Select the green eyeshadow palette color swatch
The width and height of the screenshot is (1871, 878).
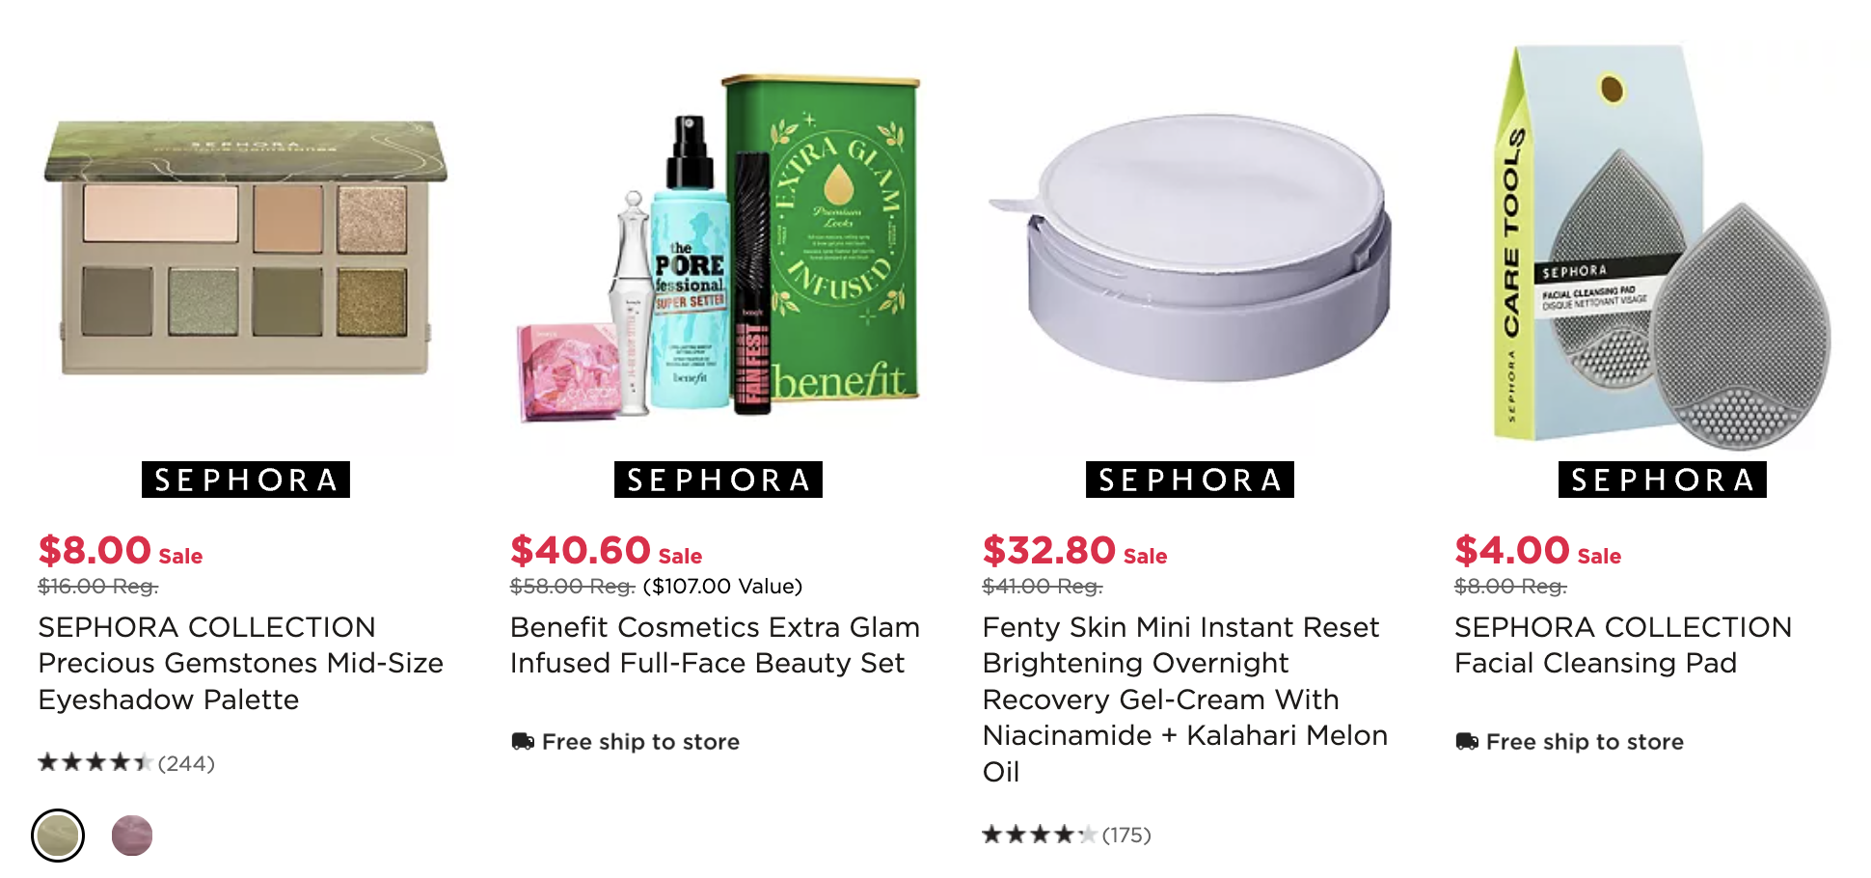pyautogui.click(x=58, y=836)
